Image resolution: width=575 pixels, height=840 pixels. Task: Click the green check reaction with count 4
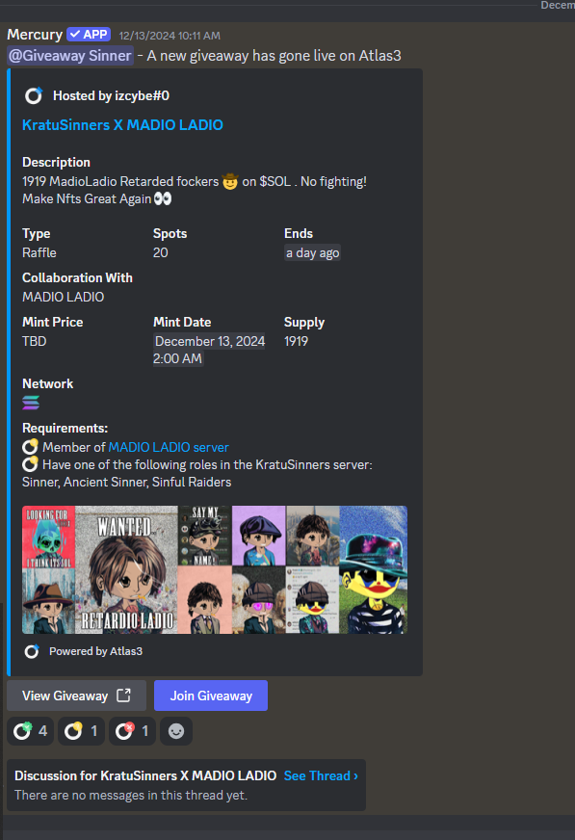click(31, 731)
